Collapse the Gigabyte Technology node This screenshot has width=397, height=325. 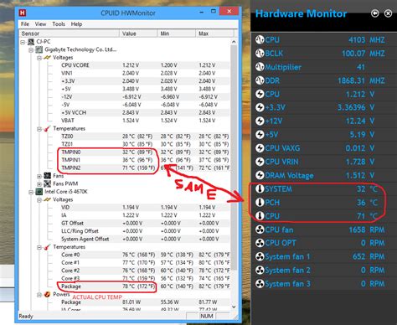[31, 50]
